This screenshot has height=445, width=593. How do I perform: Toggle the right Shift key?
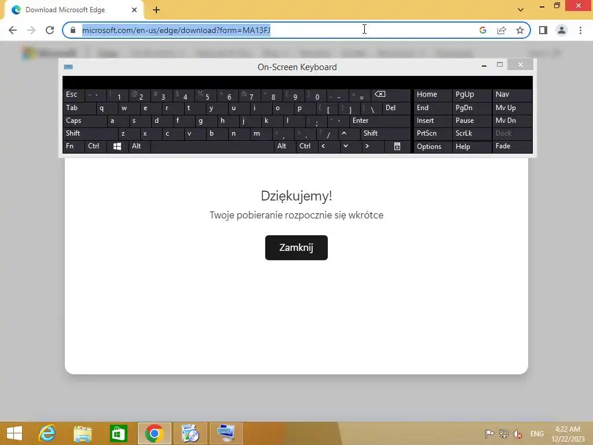pyautogui.click(x=385, y=133)
